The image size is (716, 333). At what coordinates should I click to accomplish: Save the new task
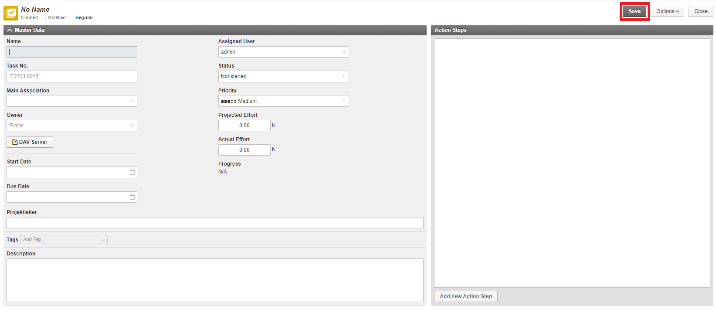(634, 11)
